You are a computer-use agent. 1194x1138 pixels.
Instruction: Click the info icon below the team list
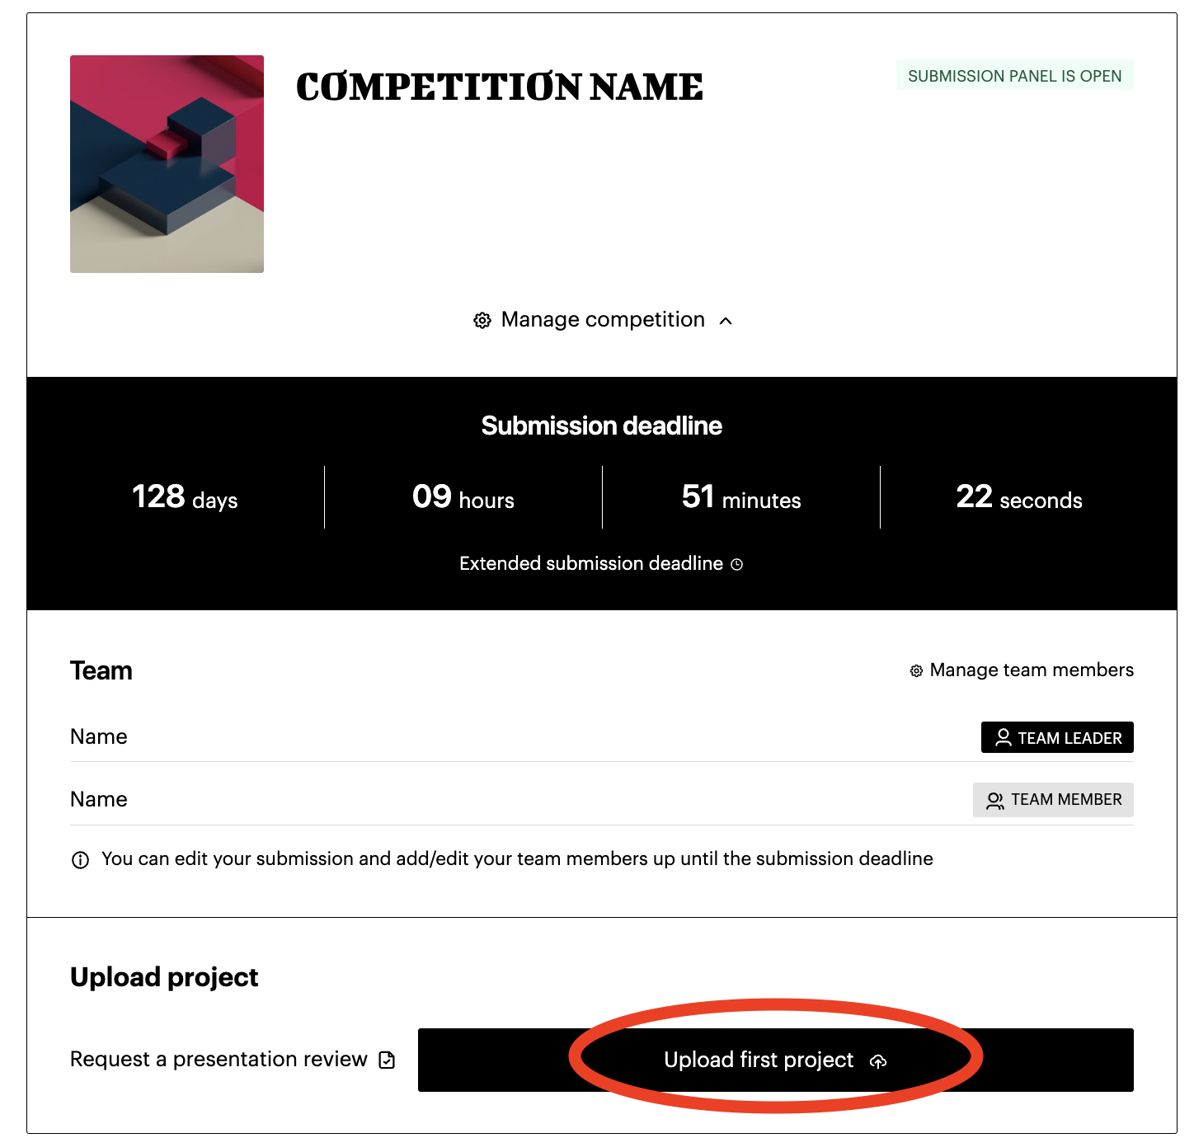point(80,860)
